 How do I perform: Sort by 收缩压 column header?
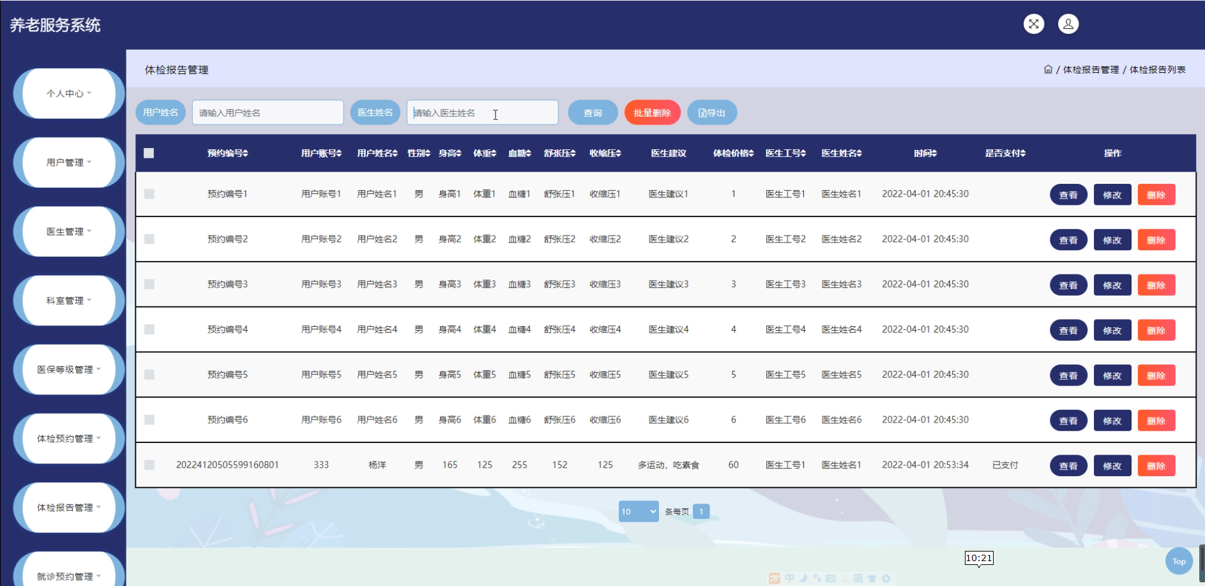[605, 153]
